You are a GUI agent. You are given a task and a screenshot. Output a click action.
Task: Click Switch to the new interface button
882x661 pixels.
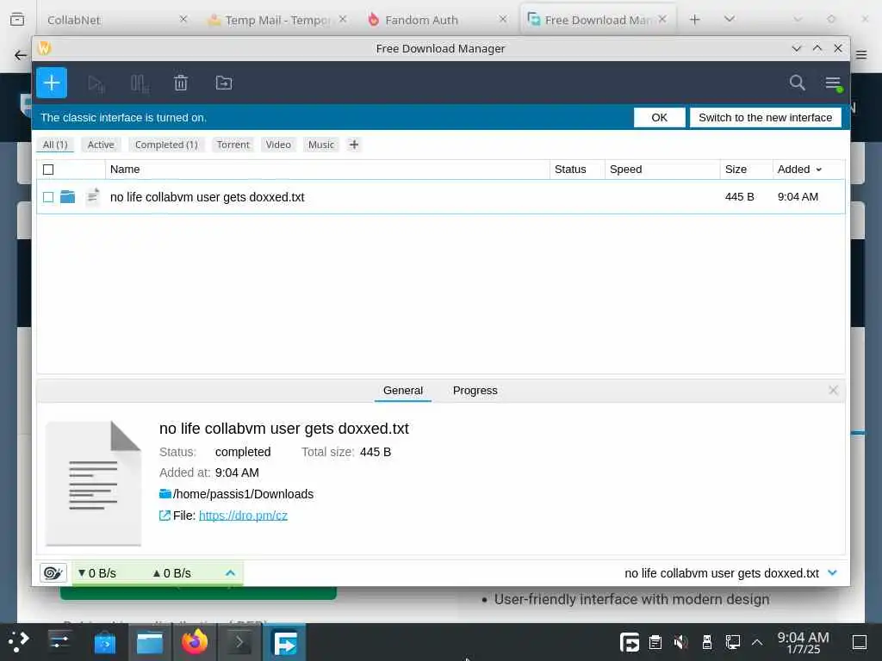pyautogui.click(x=765, y=117)
